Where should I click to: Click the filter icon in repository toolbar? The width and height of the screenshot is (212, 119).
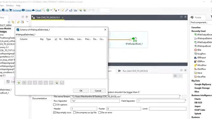click(22, 22)
